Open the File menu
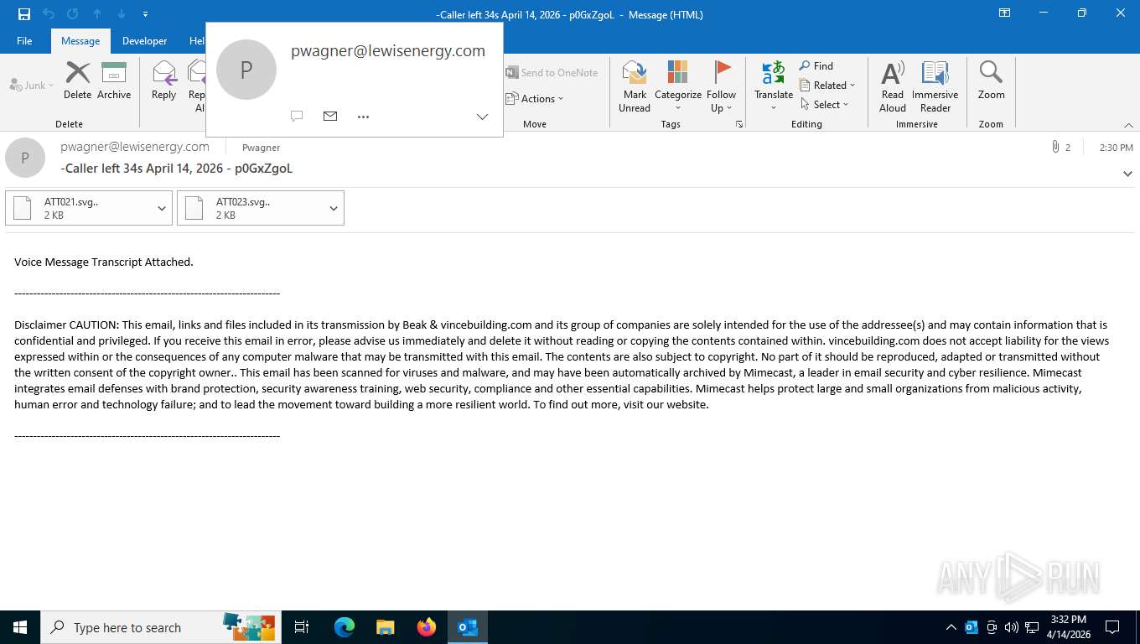Image resolution: width=1140 pixels, height=644 pixels. coord(24,40)
